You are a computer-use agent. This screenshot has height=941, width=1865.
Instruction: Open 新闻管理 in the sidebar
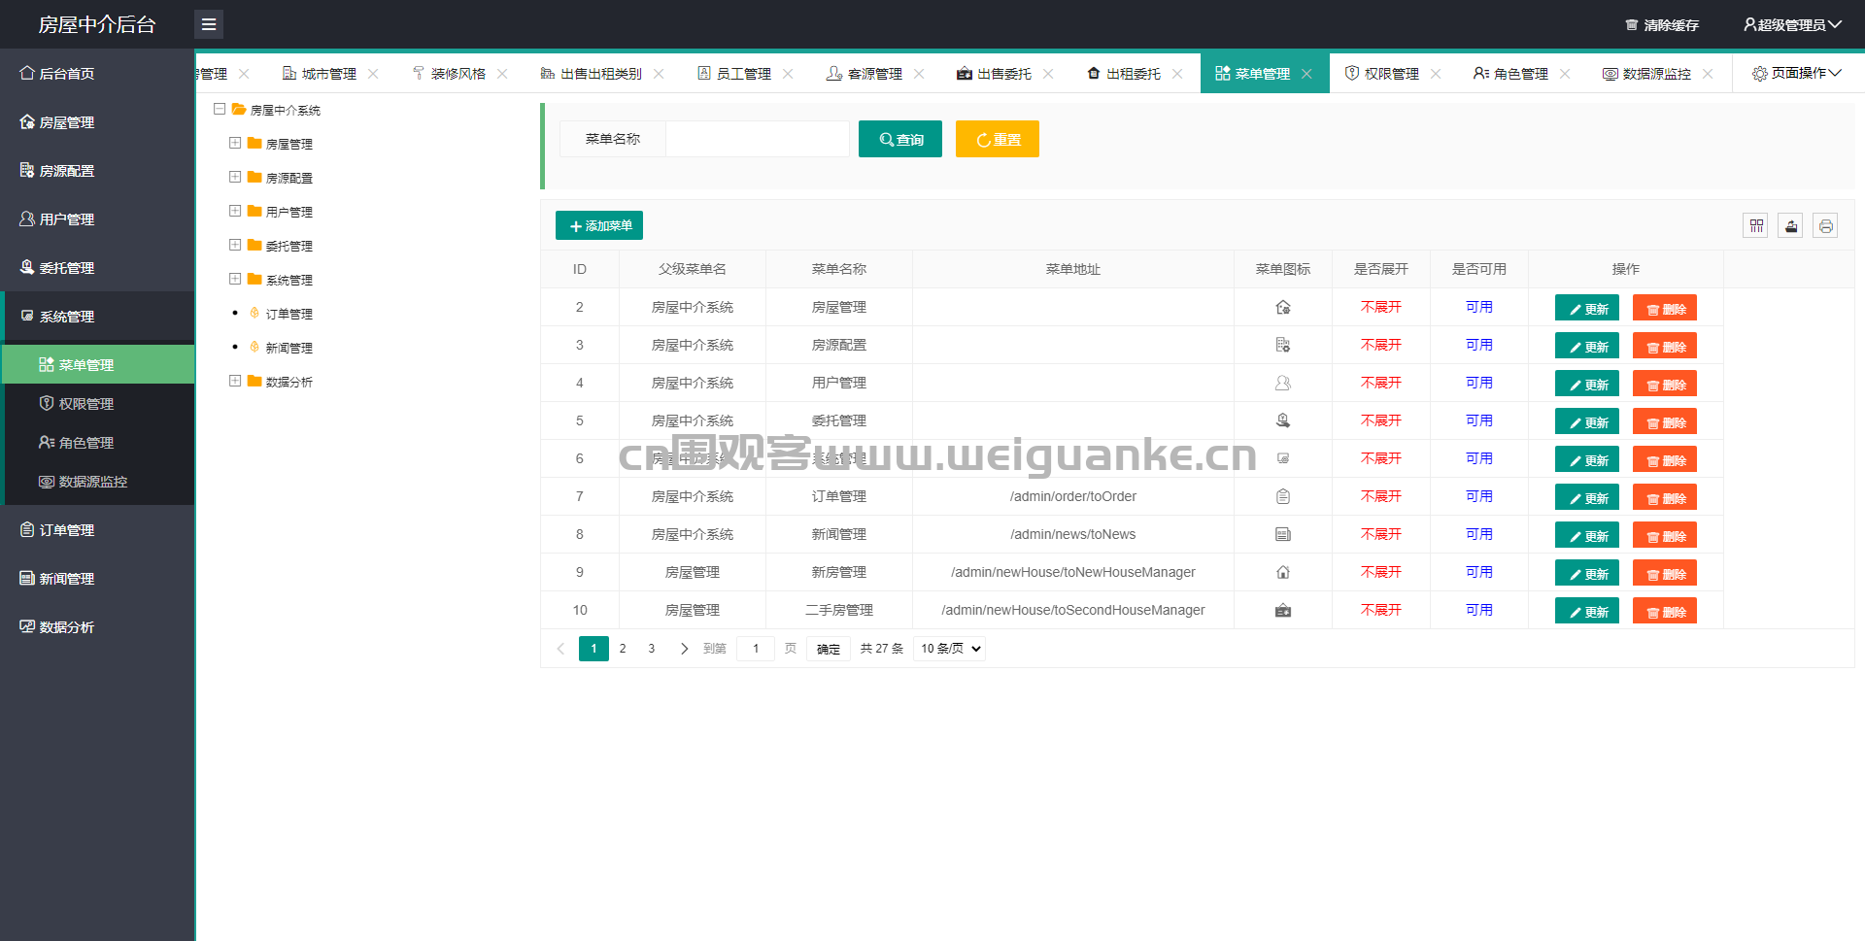click(x=97, y=578)
